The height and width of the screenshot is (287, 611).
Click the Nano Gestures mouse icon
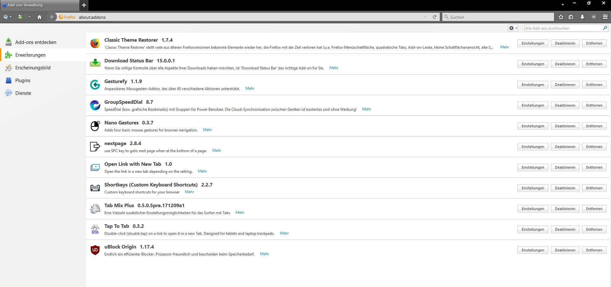95,126
